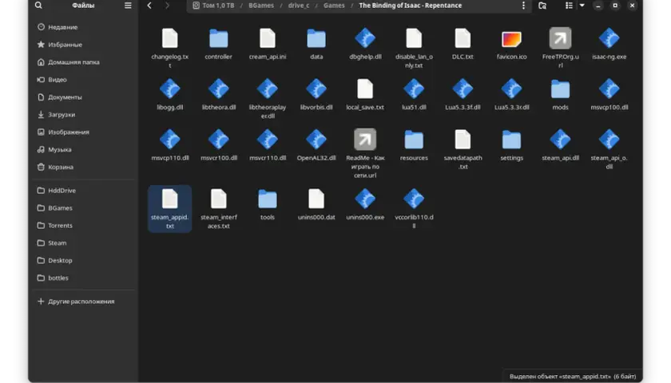Select the resources folder
This screenshot has height=383, width=671.
[x=414, y=144]
